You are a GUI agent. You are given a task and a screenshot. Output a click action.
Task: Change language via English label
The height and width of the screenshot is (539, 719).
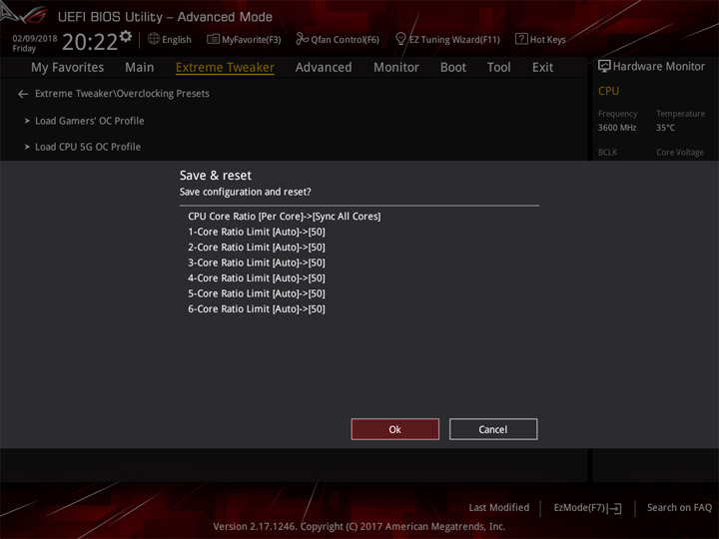pos(177,39)
